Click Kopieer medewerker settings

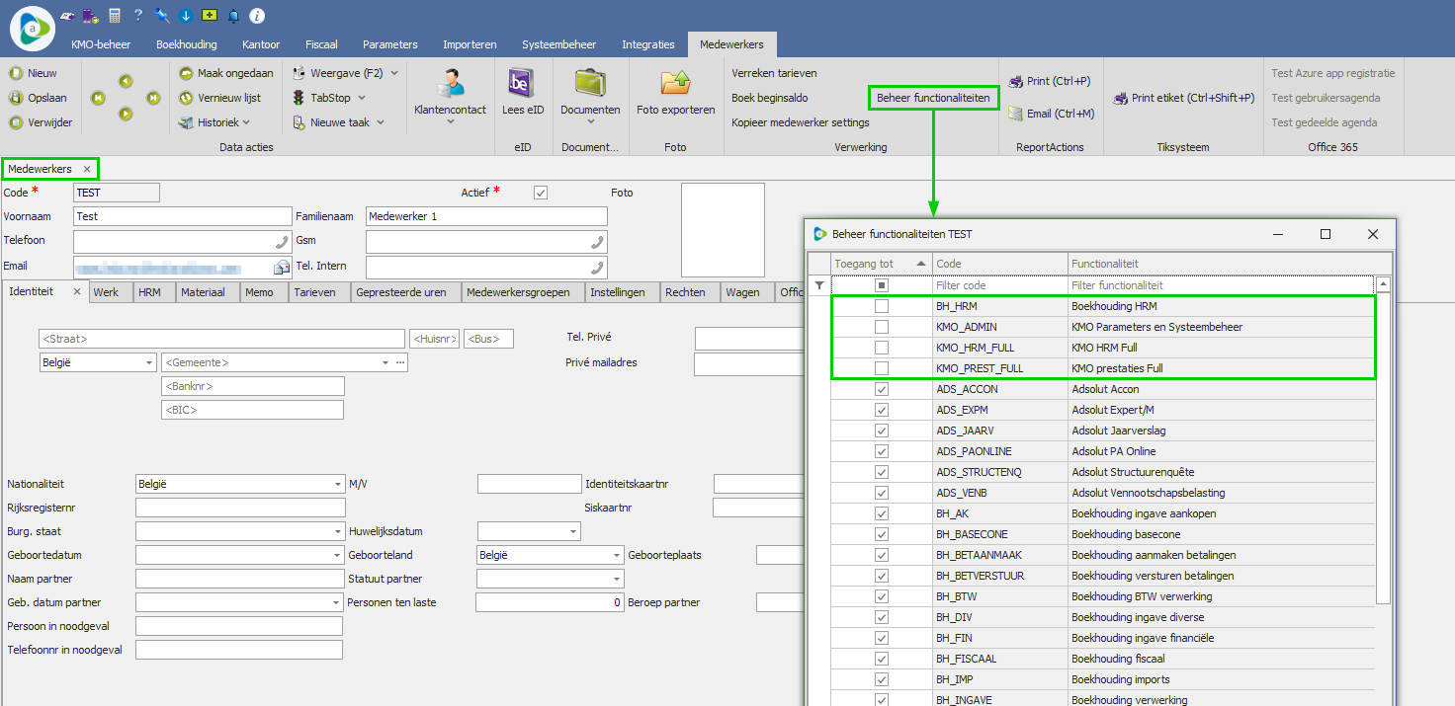801,122
